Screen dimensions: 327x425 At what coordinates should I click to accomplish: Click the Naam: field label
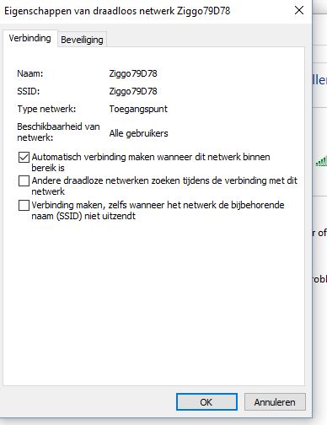pos(30,73)
